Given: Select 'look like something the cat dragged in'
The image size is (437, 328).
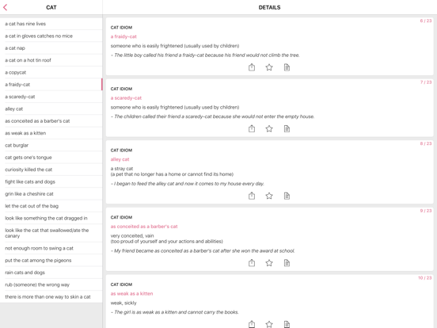Looking at the screenshot, I should pos(51,218).
